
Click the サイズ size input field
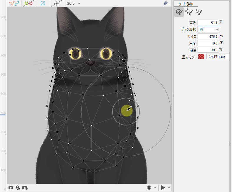click(x=207, y=36)
